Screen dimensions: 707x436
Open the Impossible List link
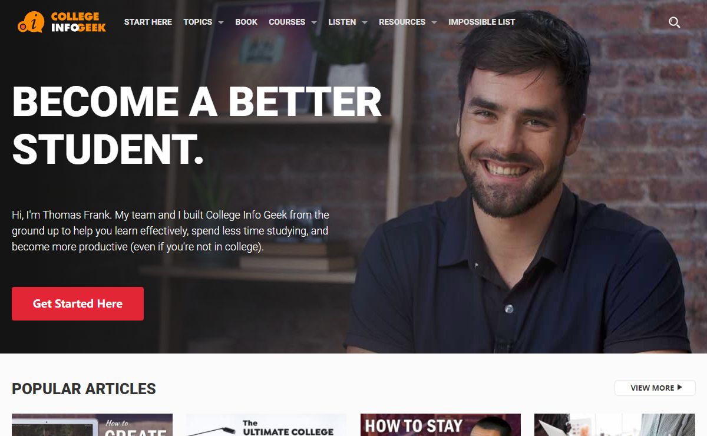tap(482, 22)
